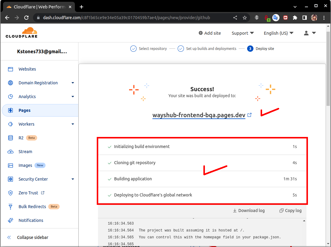Viewport: 331px width, 247px height.
Task: Bookmark the page using the star icon
Action: [245, 18]
